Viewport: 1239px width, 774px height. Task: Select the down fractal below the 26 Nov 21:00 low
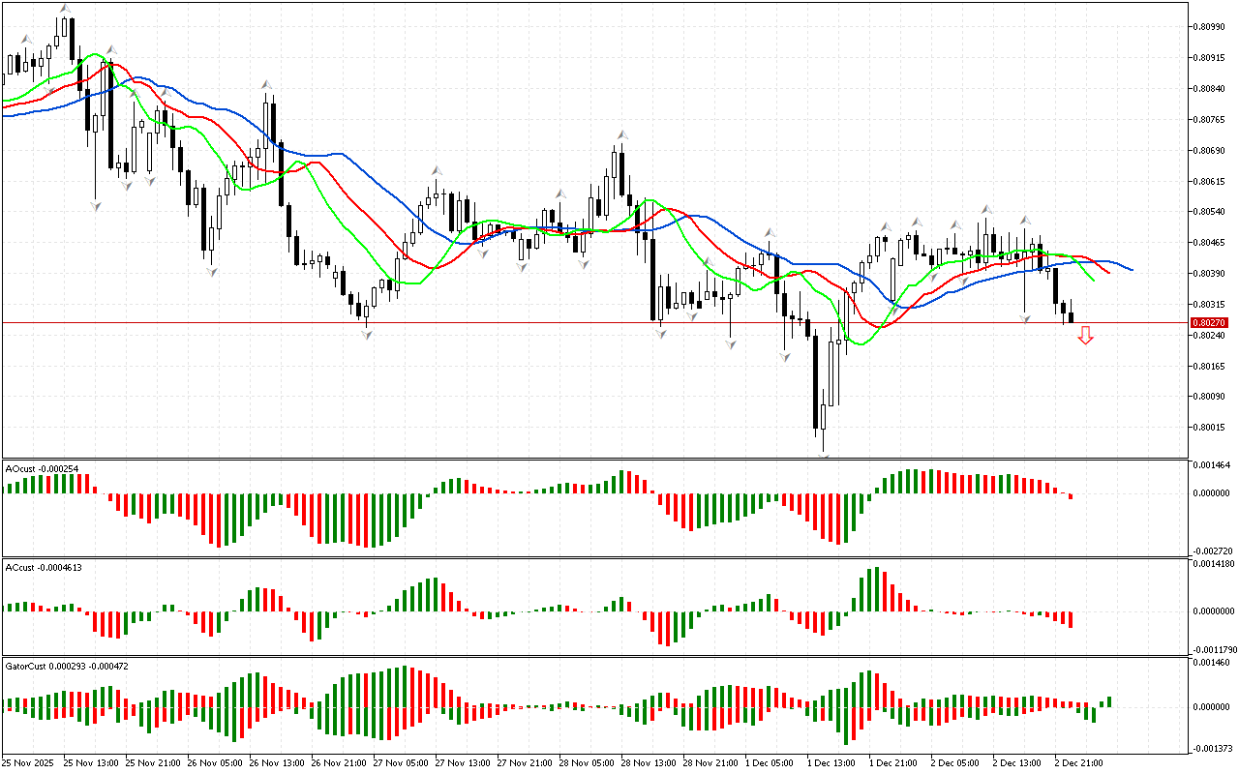[x=366, y=334]
